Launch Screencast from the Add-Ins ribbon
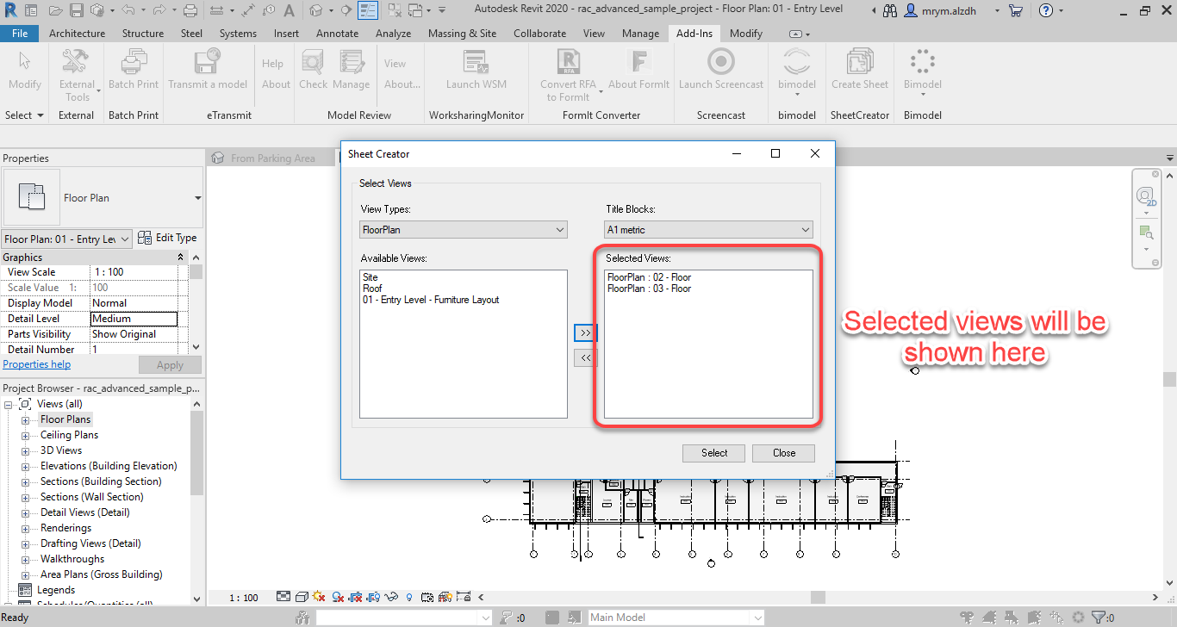Screen dimensions: 1177x627 click(x=720, y=69)
